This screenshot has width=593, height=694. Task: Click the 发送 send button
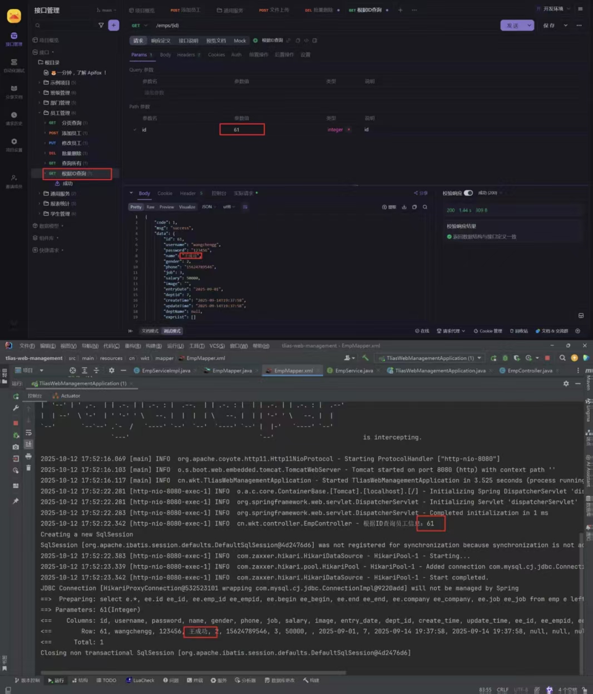(512, 26)
